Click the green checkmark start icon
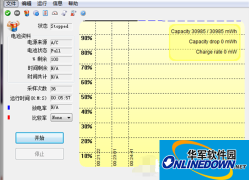The height and width of the screenshot is (180, 249). point(7,13)
